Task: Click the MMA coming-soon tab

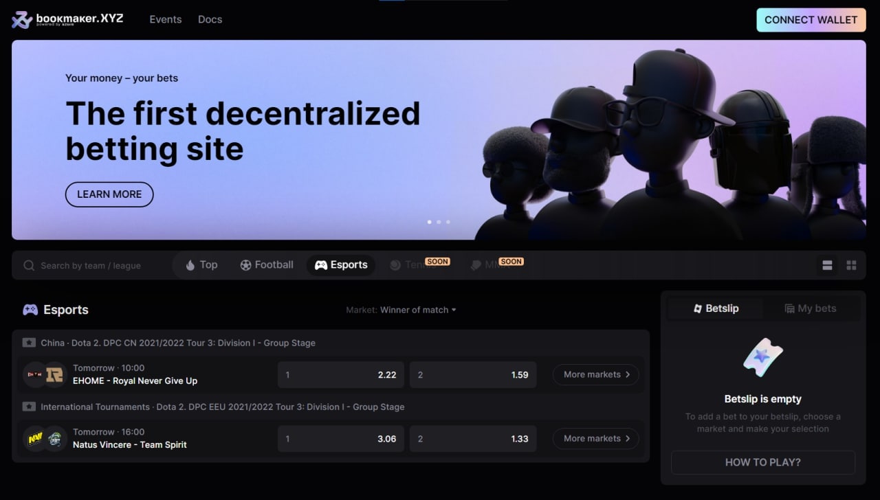Action: (496, 265)
